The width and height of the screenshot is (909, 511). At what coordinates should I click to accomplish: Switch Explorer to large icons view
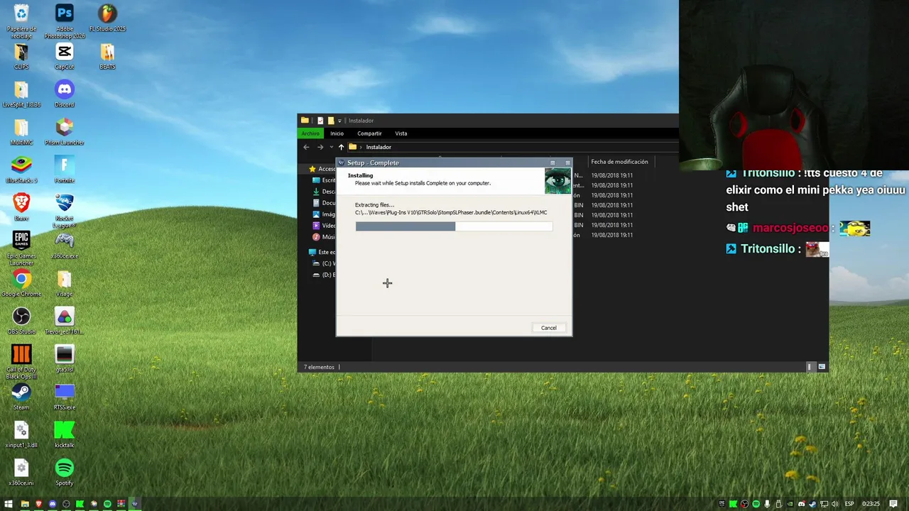click(x=822, y=367)
